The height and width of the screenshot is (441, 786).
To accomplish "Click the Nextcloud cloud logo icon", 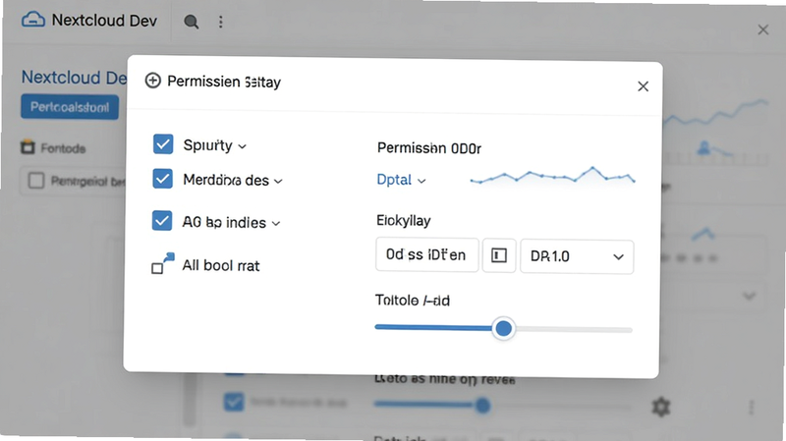I will pyautogui.click(x=33, y=20).
